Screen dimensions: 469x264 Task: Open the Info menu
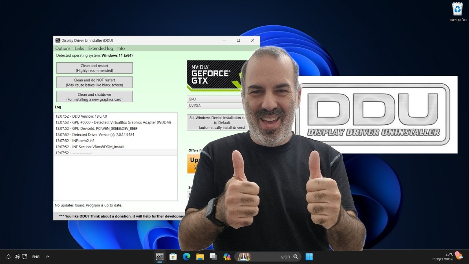[121, 48]
